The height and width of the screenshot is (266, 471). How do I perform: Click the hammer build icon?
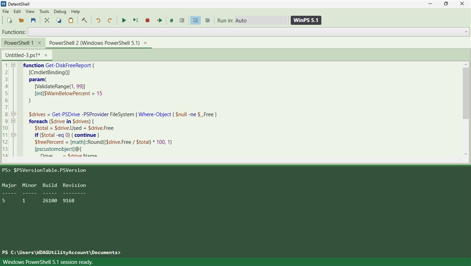coord(85,20)
